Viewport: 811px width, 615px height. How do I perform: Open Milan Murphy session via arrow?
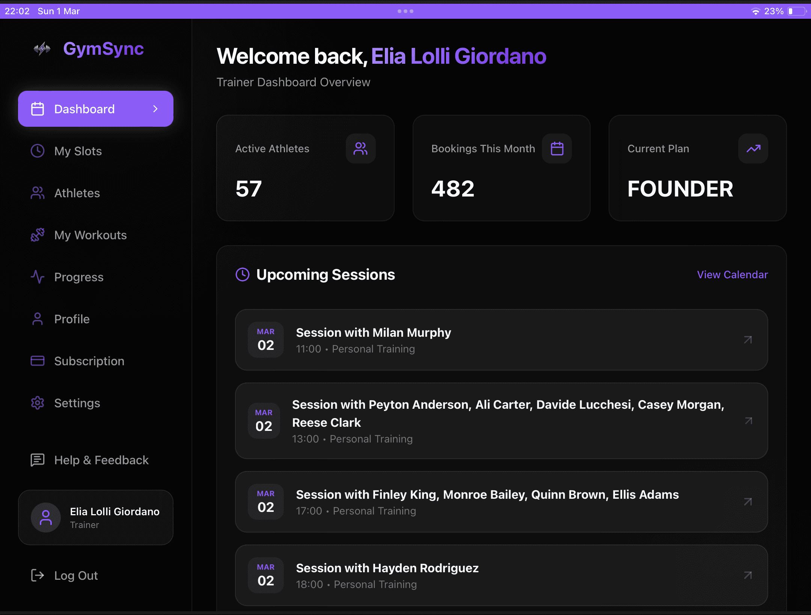[x=748, y=340]
